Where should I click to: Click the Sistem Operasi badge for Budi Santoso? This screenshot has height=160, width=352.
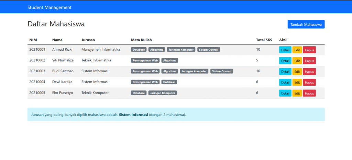(x=222, y=71)
